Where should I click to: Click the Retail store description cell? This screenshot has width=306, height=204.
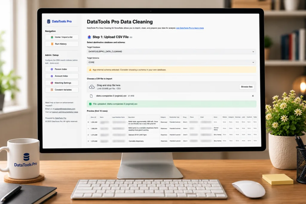pos(143,122)
